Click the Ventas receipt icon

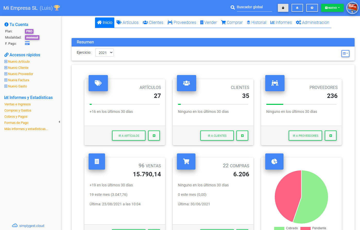pyautogui.click(x=97, y=161)
